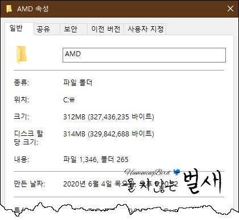Click the created date 2020년 6월 4일 value
Screen dimensions: 239x220
121,184
